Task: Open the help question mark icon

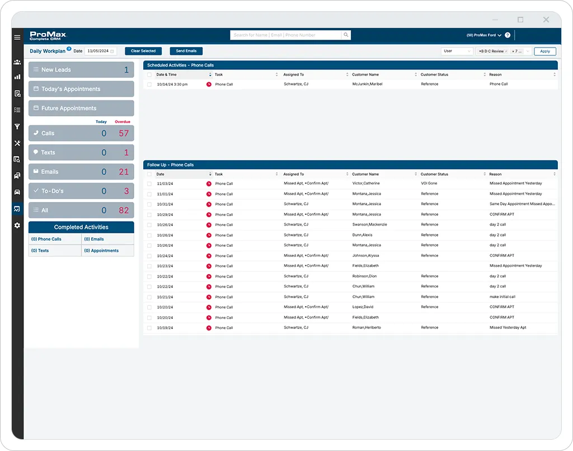Action: click(508, 35)
